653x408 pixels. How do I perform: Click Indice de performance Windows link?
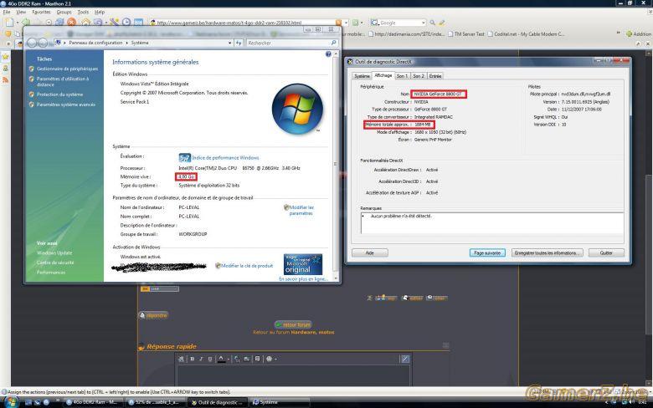click(x=225, y=158)
